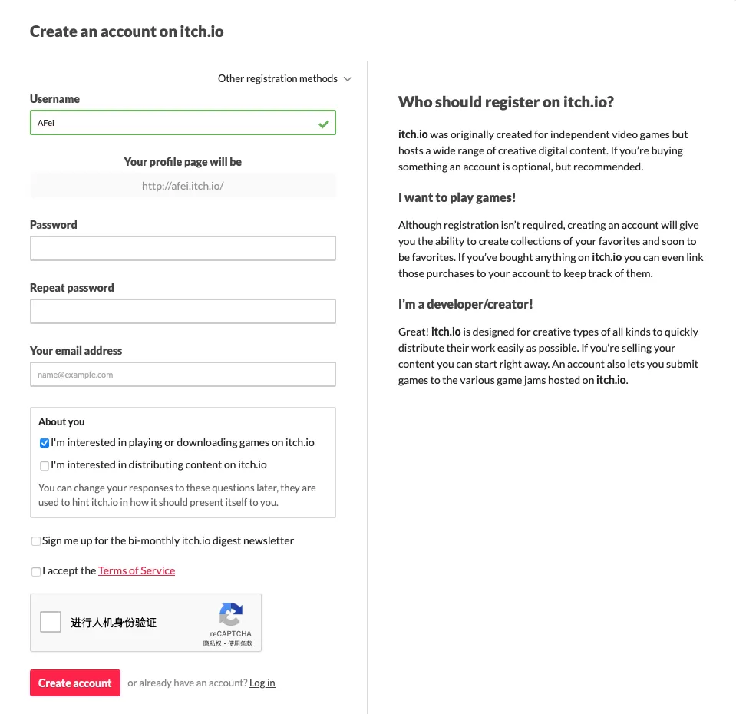Click the green checkmark in the Username field

pyautogui.click(x=323, y=124)
